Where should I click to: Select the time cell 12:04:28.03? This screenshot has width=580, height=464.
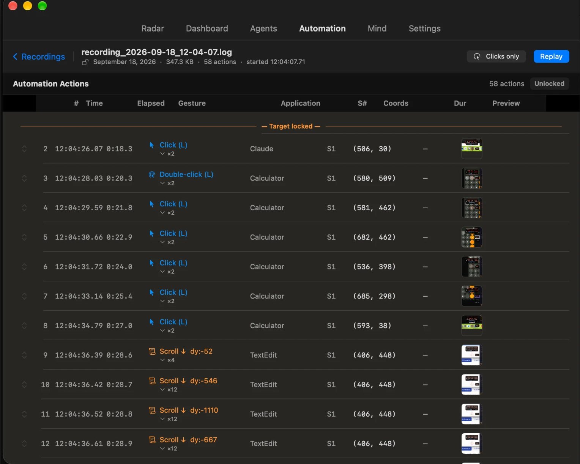[79, 178]
